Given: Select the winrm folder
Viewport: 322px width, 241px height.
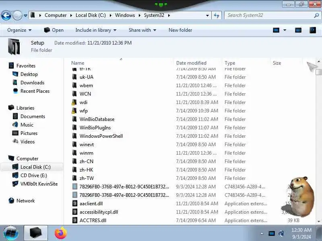Looking at the screenshot, I should (x=86, y=153).
